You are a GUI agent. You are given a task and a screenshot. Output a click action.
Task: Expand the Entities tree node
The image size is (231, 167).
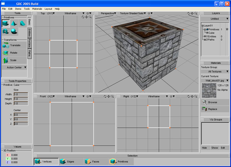tap(205, 36)
